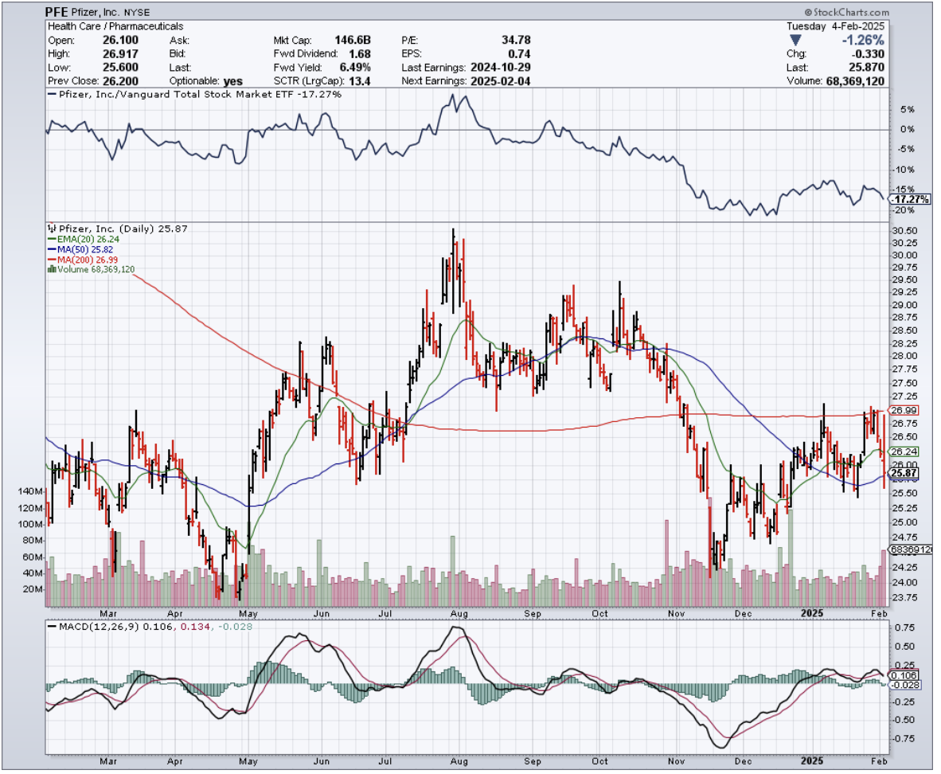Click the Pfizer, Inc. (Daily) candlestick legend icon

[52, 228]
